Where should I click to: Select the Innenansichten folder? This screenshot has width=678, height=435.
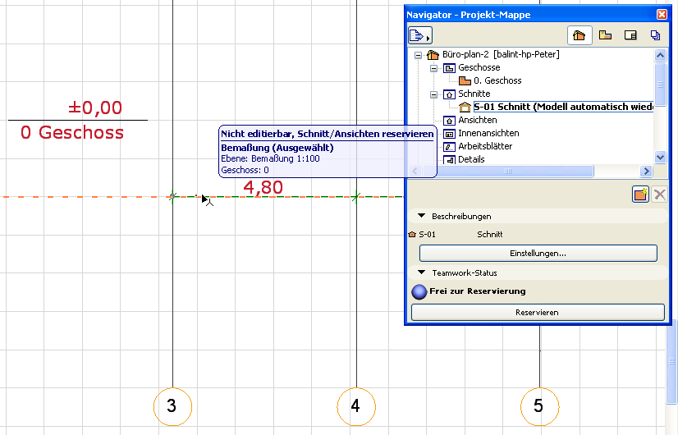coord(488,133)
